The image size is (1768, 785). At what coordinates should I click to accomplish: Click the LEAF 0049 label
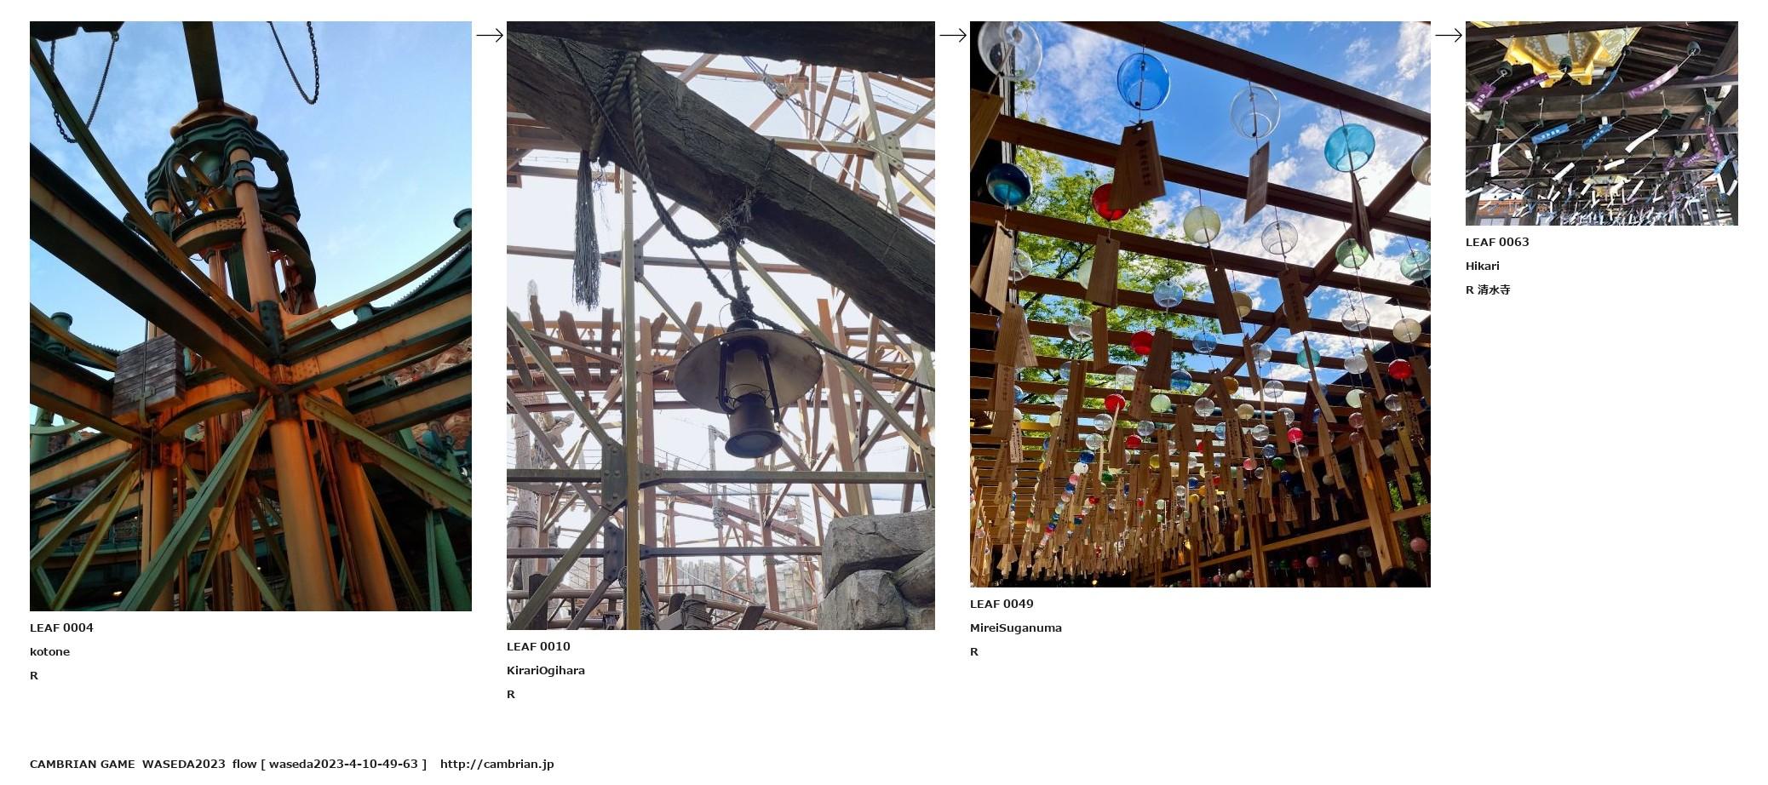1002,604
